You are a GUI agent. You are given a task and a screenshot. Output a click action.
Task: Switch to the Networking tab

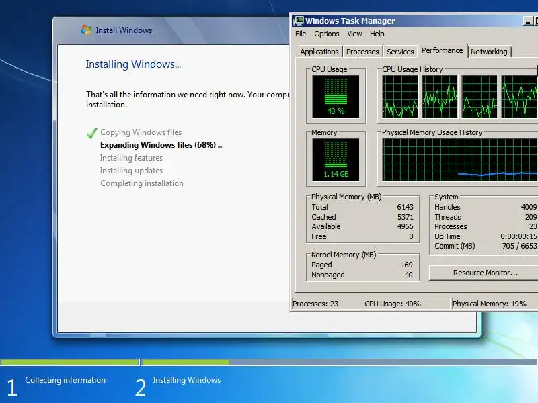(489, 52)
